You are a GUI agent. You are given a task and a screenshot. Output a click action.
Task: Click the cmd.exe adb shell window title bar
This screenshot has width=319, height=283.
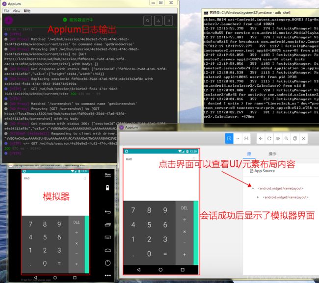(x=261, y=13)
